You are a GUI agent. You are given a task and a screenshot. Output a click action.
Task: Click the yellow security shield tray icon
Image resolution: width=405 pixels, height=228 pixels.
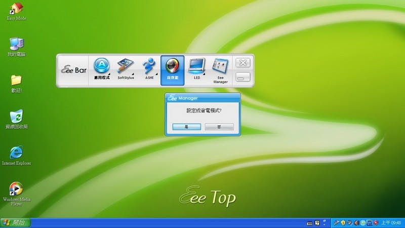tap(343, 223)
